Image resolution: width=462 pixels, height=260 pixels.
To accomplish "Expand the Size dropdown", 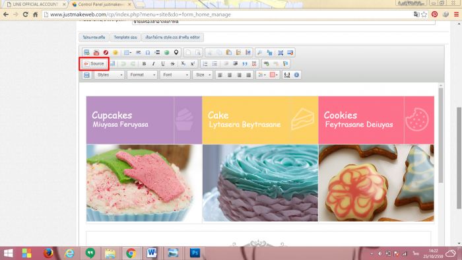I will (203, 75).
